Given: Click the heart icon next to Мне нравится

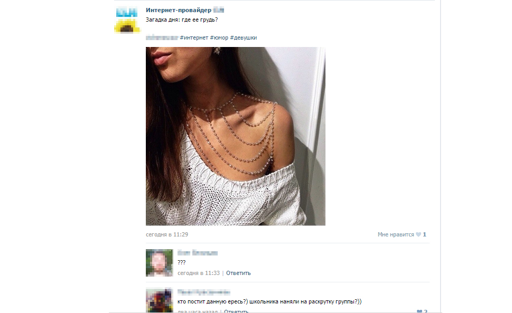Looking at the screenshot, I should coord(418,234).
